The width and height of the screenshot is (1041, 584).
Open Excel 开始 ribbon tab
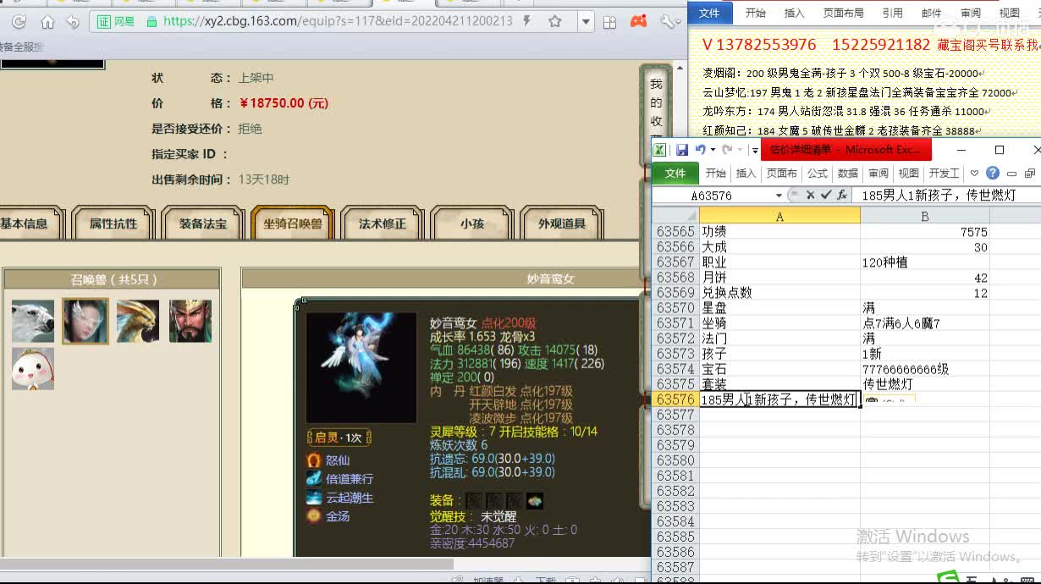(716, 173)
